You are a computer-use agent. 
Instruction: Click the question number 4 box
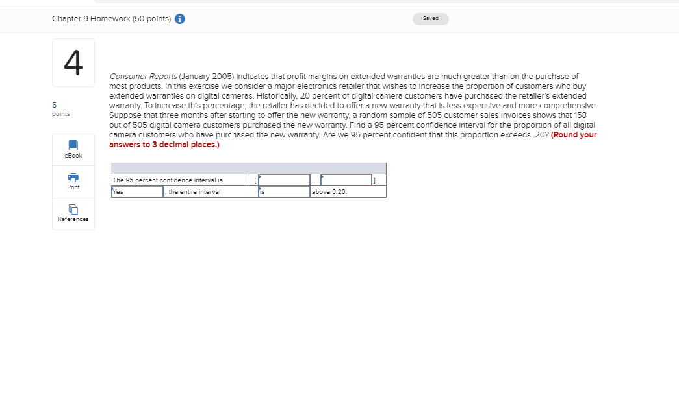pos(73,63)
